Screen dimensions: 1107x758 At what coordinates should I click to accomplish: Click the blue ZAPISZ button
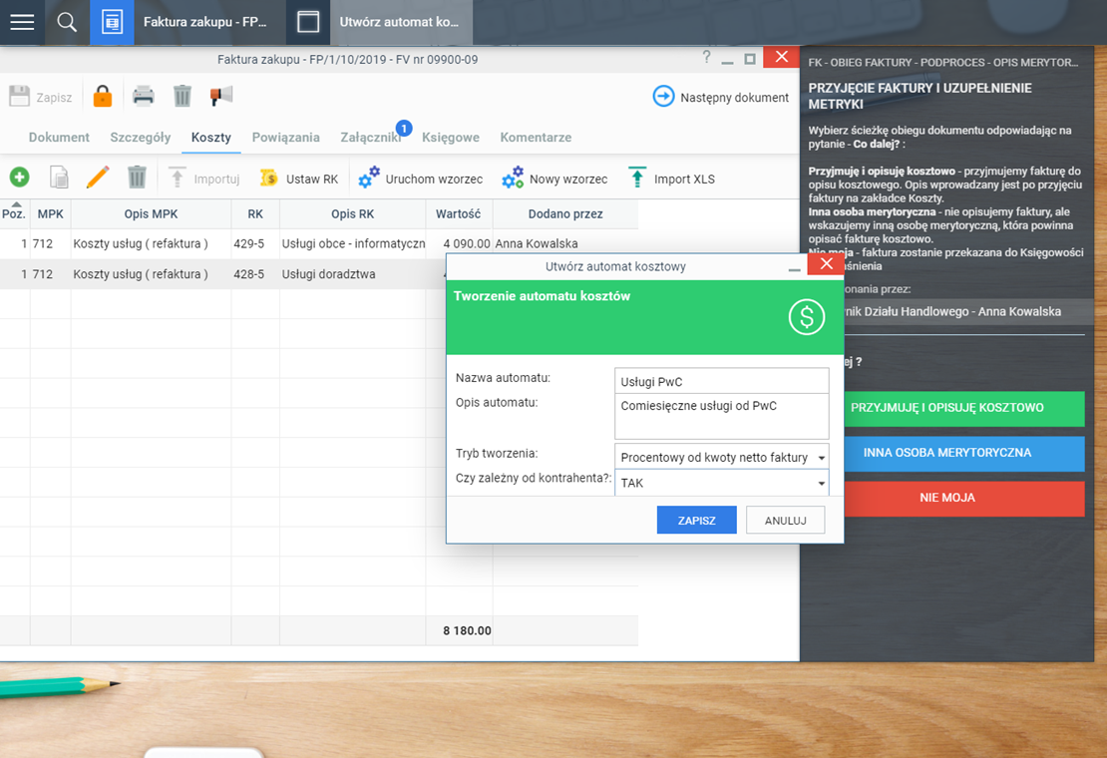(696, 521)
